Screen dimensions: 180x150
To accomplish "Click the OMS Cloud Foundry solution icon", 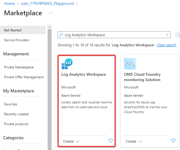I will (130, 64).
